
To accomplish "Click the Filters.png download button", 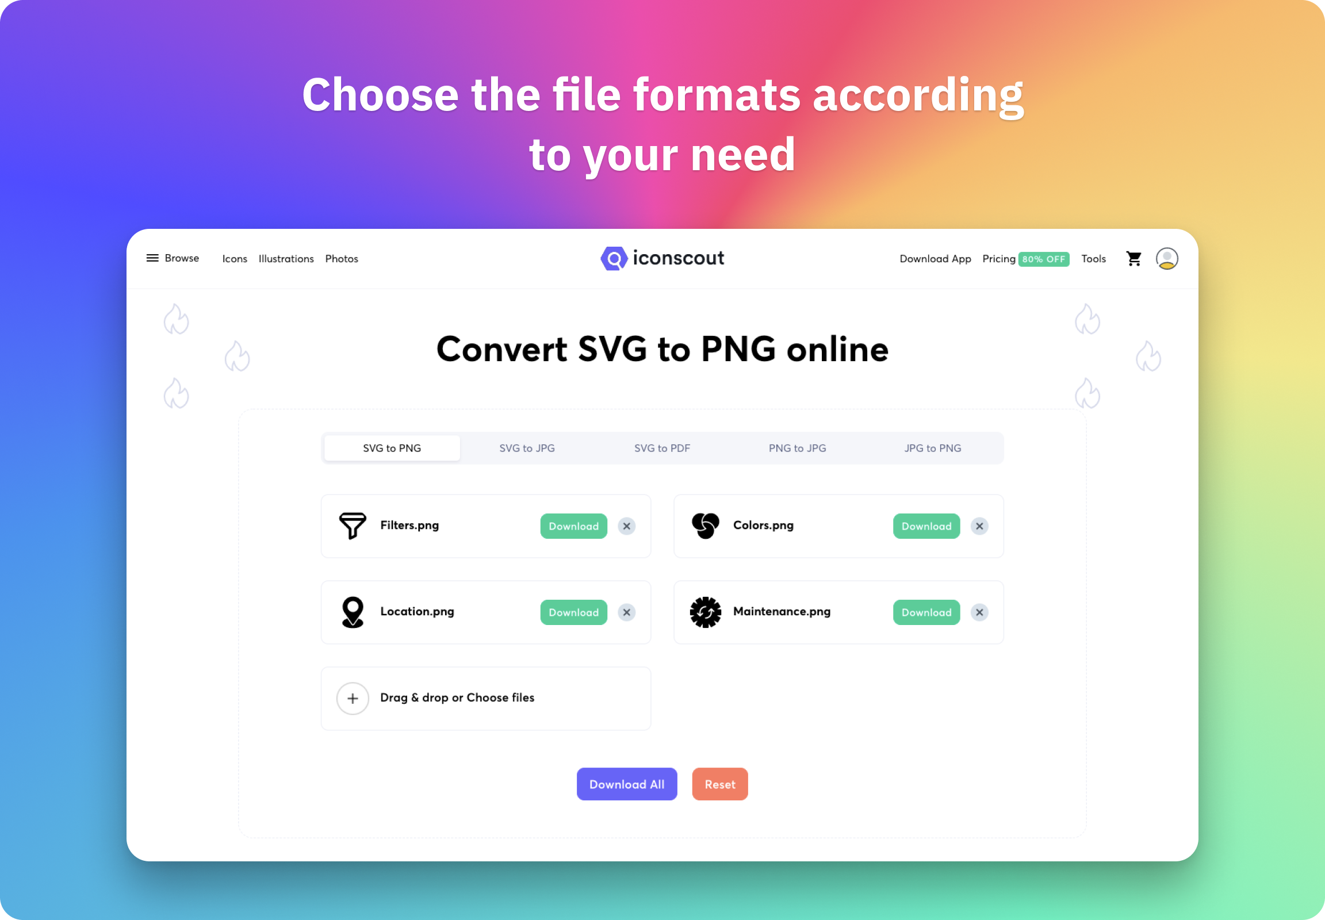I will [573, 524].
